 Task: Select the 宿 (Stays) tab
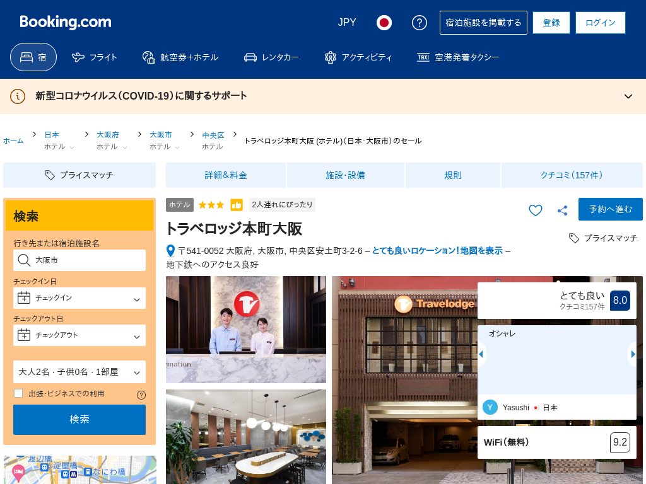pos(33,57)
